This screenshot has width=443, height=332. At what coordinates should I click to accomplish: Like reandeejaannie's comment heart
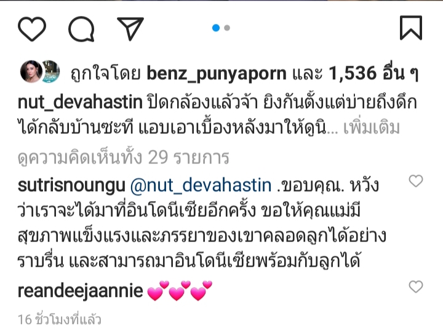tap(416, 287)
